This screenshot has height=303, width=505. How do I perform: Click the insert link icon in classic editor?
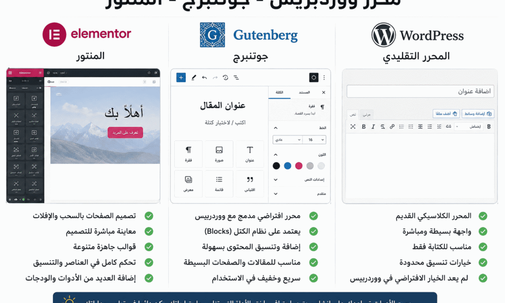coord(392,127)
